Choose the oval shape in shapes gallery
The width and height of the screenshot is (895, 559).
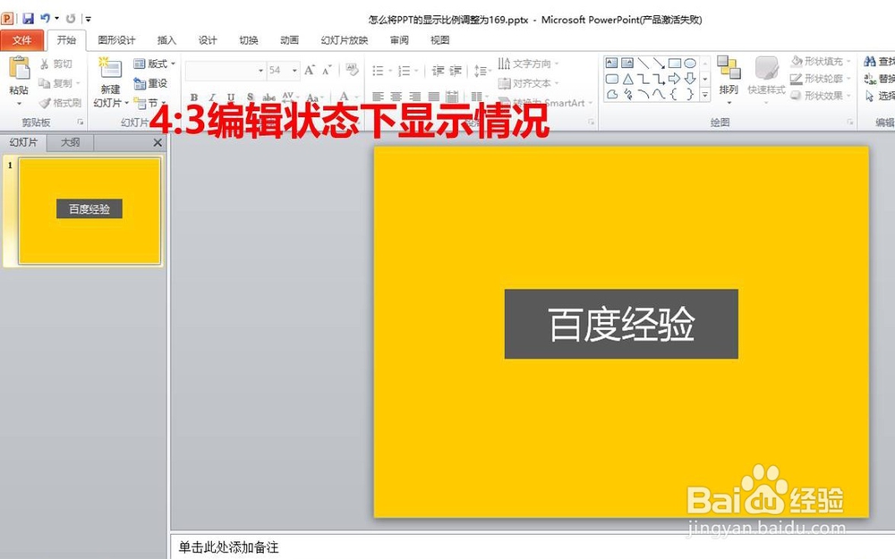(690, 63)
